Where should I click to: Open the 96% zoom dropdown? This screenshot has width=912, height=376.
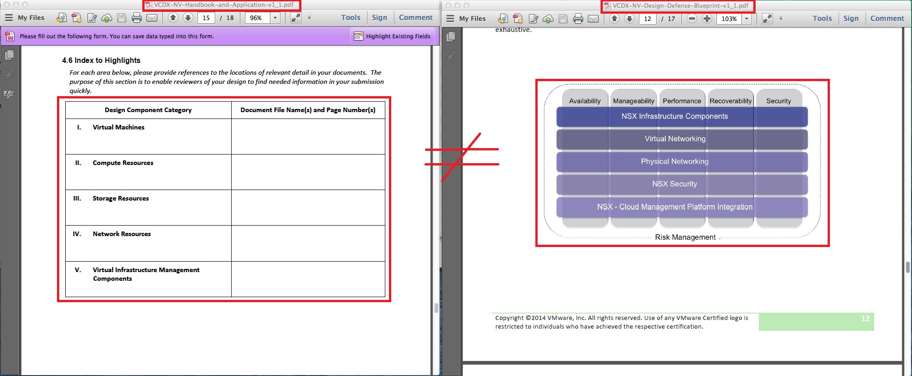pyautogui.click(x=275, y=18)
